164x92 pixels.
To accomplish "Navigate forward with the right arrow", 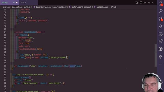I will click(x=149, y=3).
